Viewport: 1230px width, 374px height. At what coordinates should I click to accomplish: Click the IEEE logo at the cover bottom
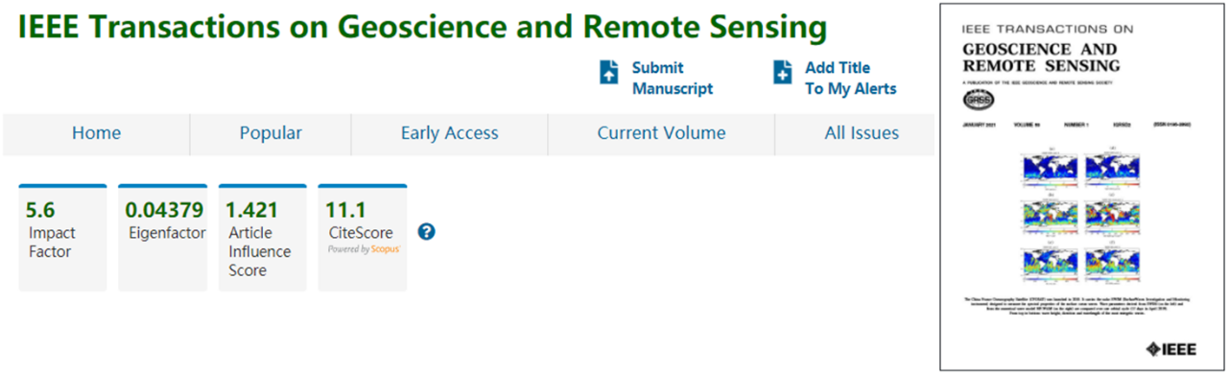(1171, 348)
